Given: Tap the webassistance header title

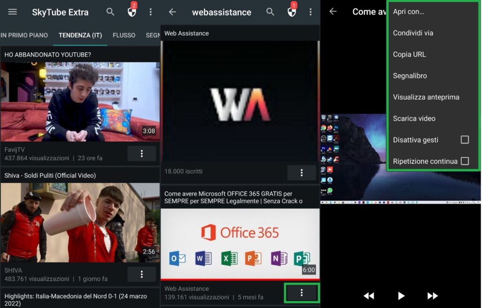Looking at the screenshot, I should point(222,12).
